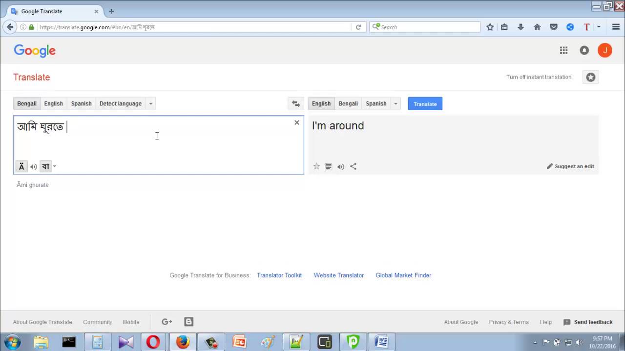This screenshot has width=625, height=351.
Task: Reload the current page
Action: click(x=358, y=27)
